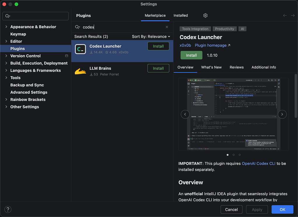Install LLM Brains plugin

pos(158,68)
